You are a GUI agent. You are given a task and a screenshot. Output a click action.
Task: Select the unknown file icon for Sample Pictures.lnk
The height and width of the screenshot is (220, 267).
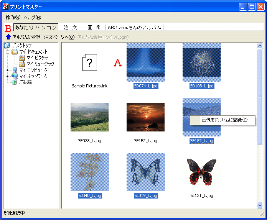pyautogui.click(x=90, y=62)
